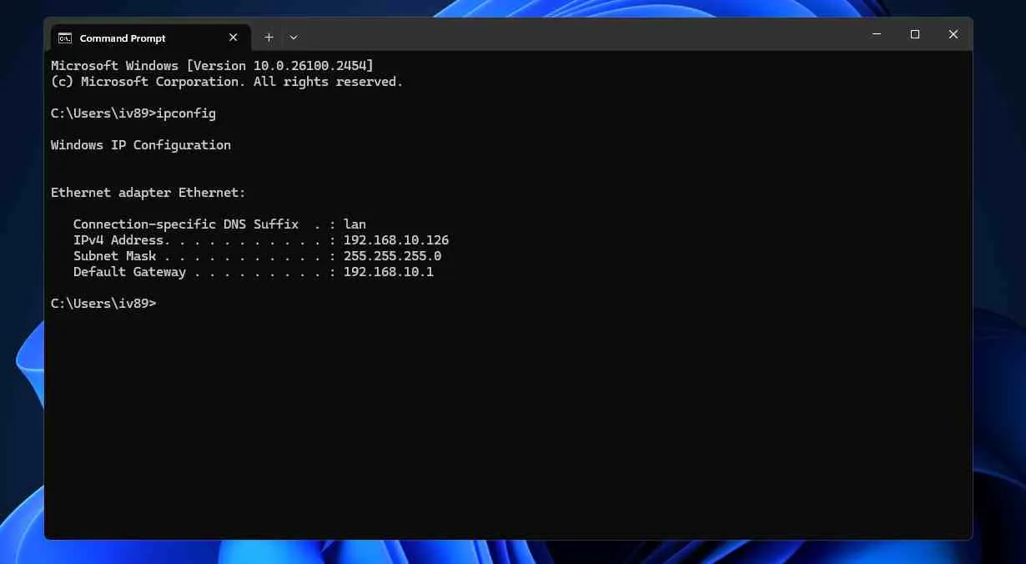Screen dimensions: 1026x564
Task: Click the default gateway value 192.168.10.1
Action: pyautogui.click(x=389, y=272)
